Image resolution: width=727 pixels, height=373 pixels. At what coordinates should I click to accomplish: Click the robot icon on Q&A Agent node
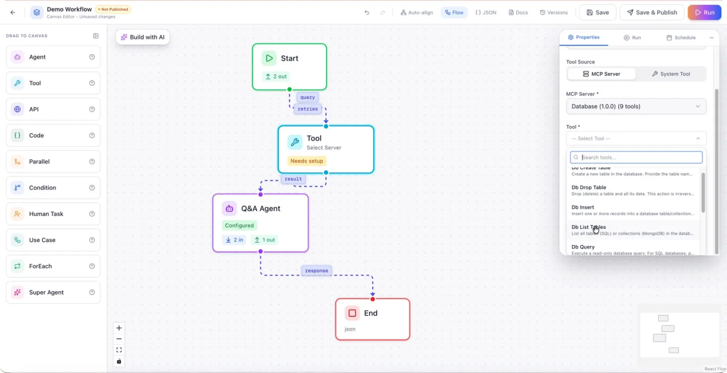[229, 209]
